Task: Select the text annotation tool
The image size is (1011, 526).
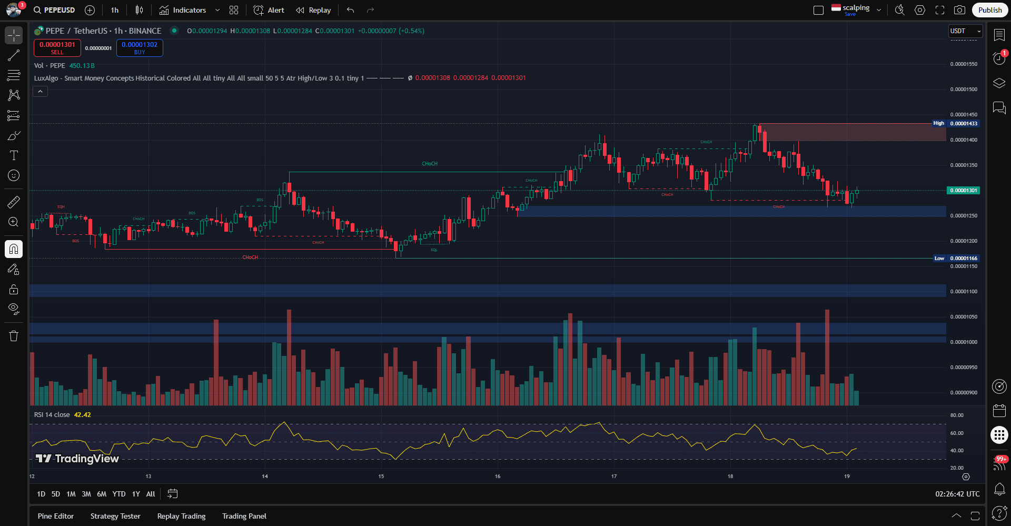Action: 14,155
